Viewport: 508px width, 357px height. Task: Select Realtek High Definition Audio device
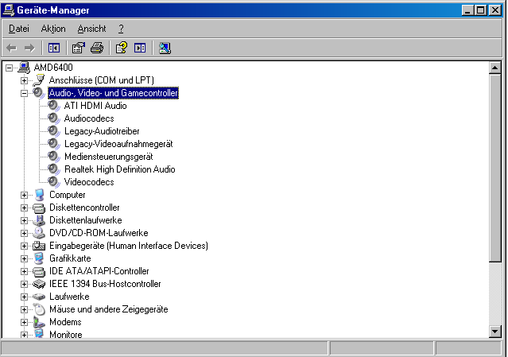click(119, 169)
